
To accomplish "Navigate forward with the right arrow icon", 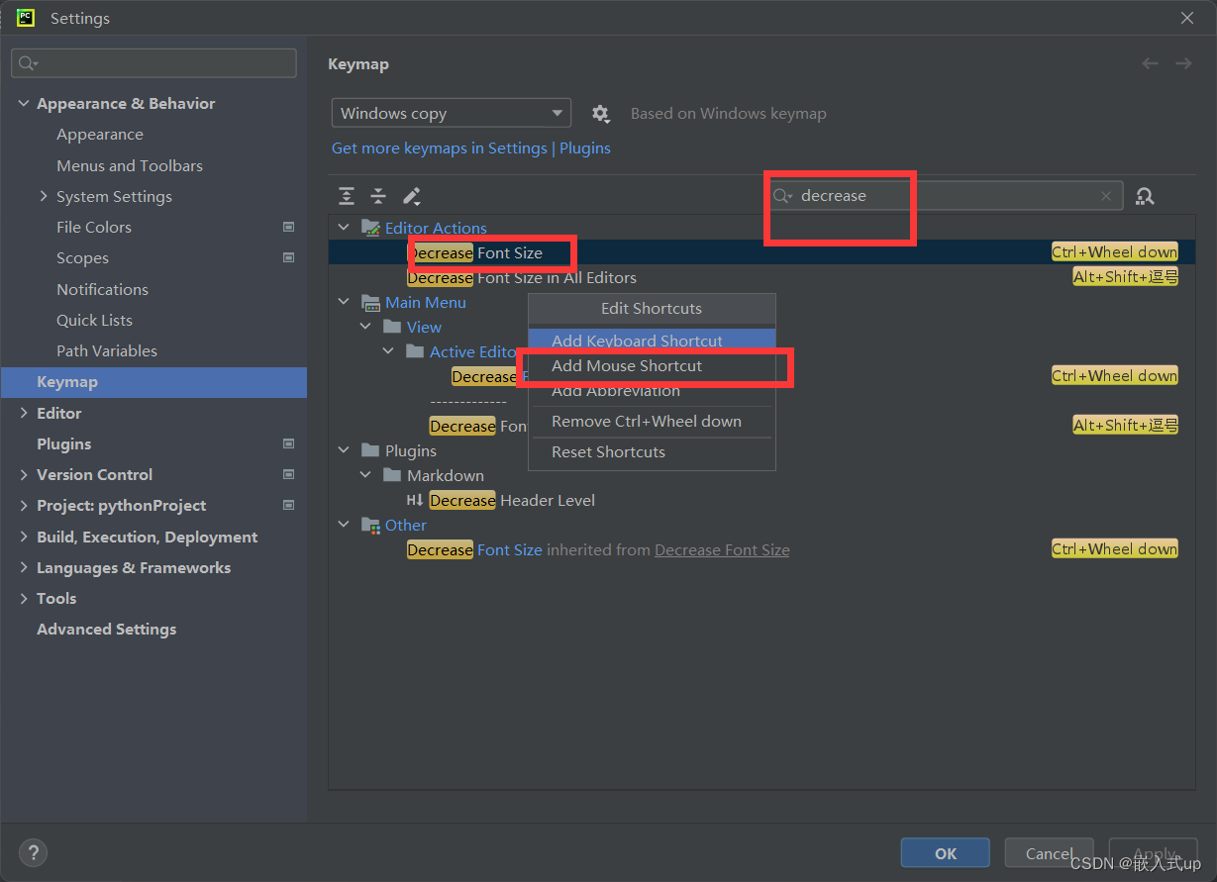I will pyautogui.click(x=1183, y=63).
